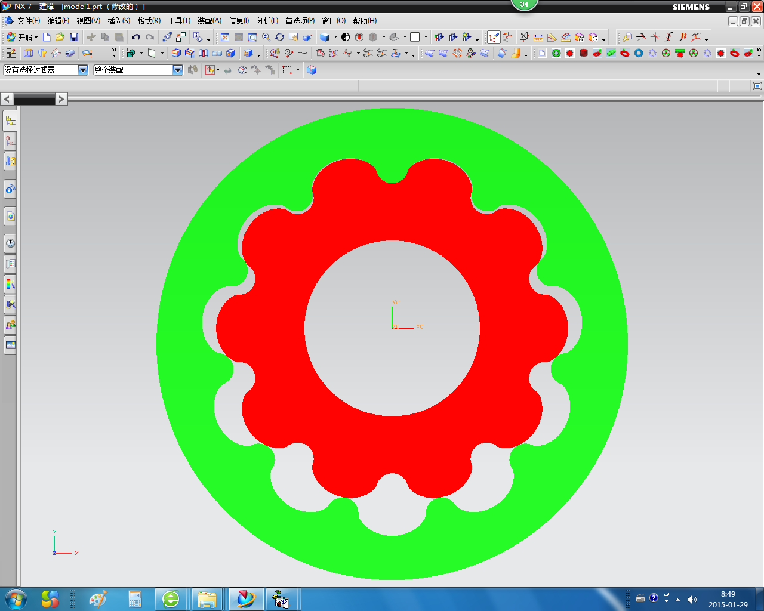Click the Datum Plane icon
The height and width of the screenshot is (611, 764).
152,53
